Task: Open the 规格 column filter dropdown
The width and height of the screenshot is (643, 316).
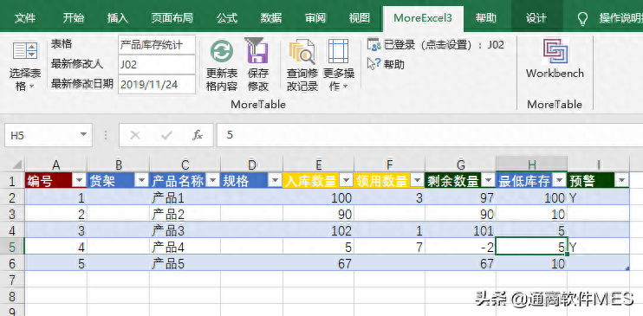Action: [x=275, y=181]
